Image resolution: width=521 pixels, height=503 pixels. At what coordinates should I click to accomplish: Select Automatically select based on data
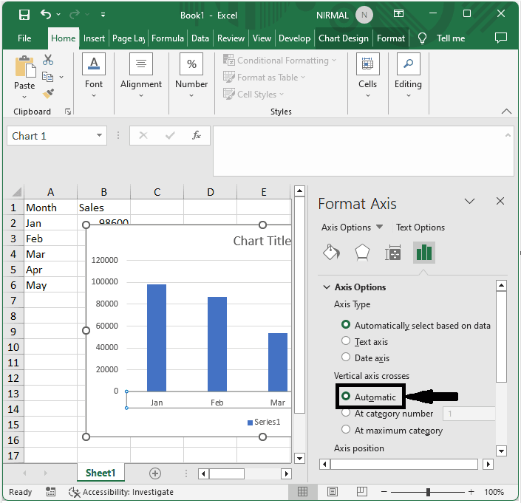coord(346,324)
